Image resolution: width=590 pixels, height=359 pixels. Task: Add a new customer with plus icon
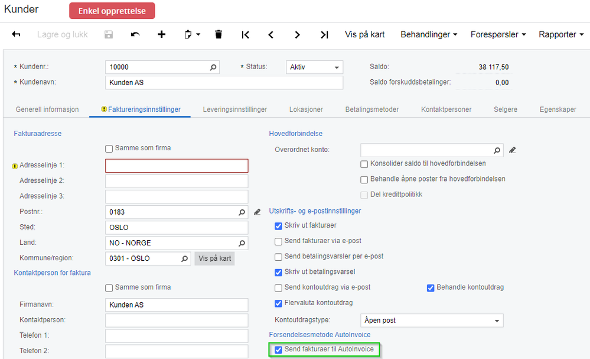[x=161, y=34]
